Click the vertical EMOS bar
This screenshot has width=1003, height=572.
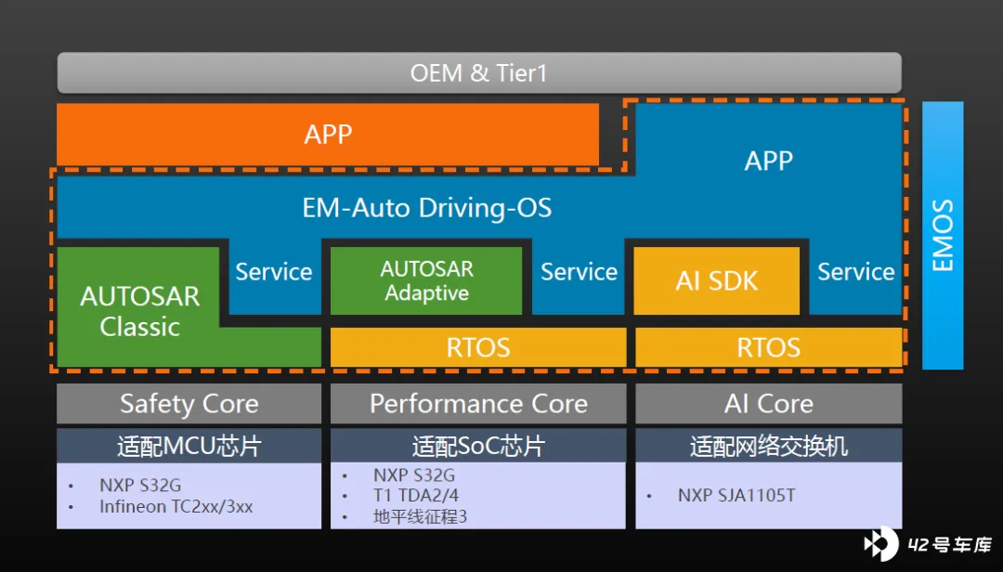click(943, 236)
